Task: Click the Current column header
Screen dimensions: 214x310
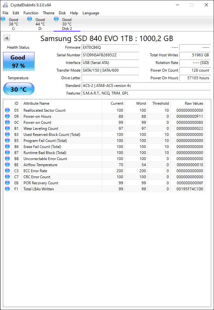Action: coord(113,103)
